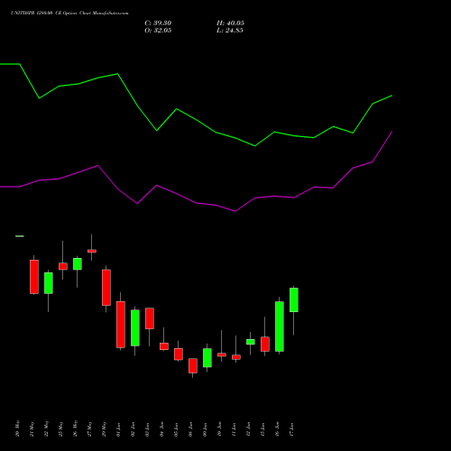The height and width of the screenshot is (451, 451).
Task: Select the 27 May date label
Action: 89,428
